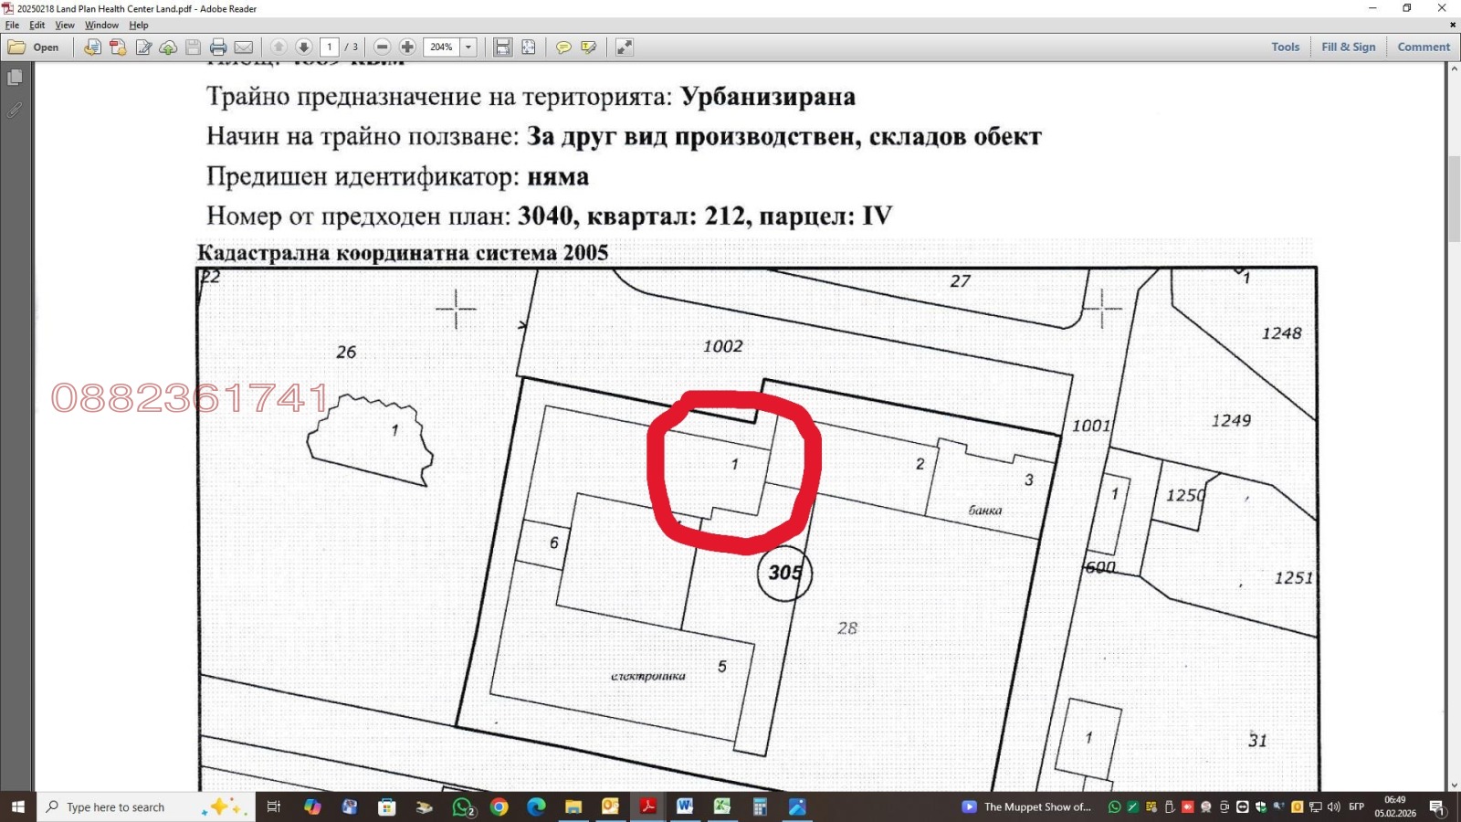The height and width of the screenshot is (822, 1461).
Task: Open the Tools pane
Action: (x=1285, y=47)
